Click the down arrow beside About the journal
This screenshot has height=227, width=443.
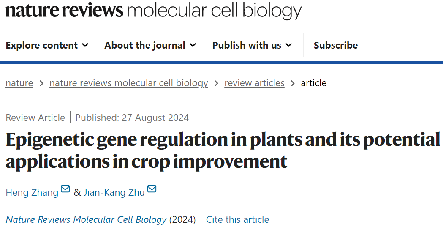point(193,45)
